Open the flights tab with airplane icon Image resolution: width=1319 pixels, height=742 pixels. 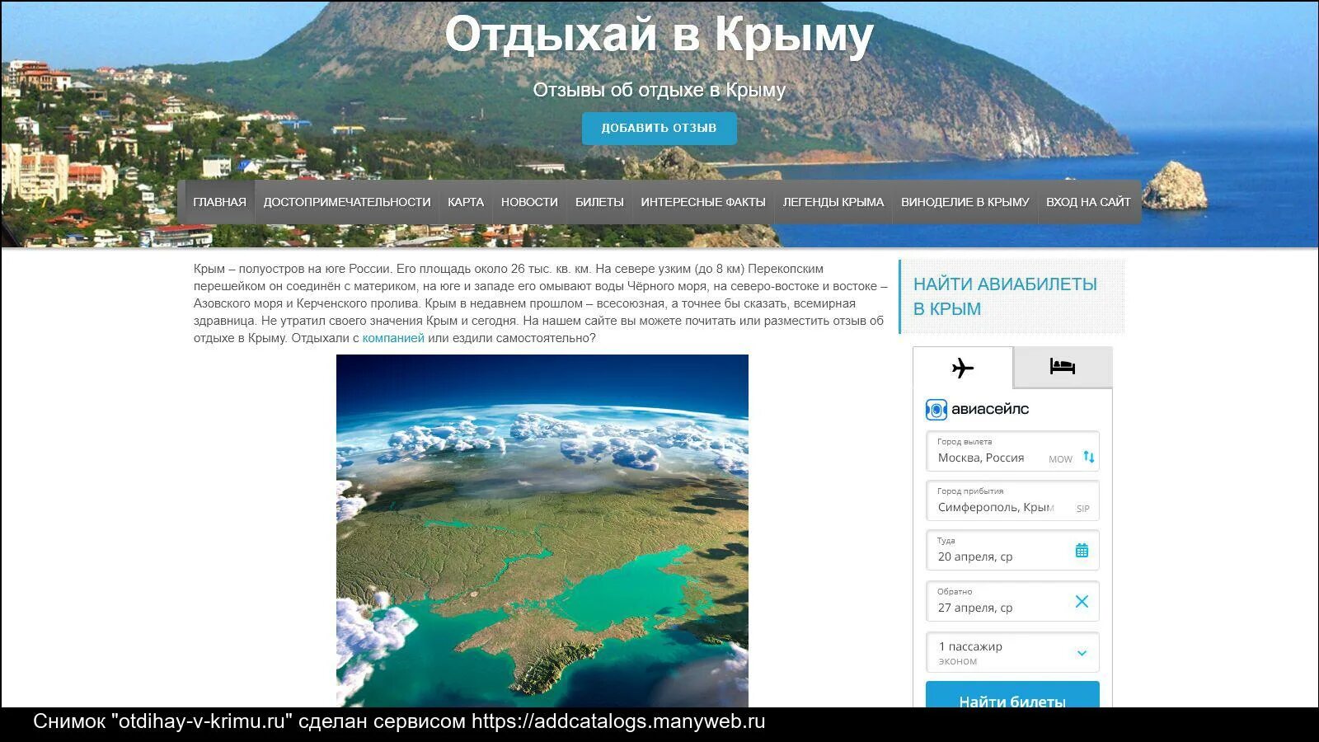coord(963,368)
